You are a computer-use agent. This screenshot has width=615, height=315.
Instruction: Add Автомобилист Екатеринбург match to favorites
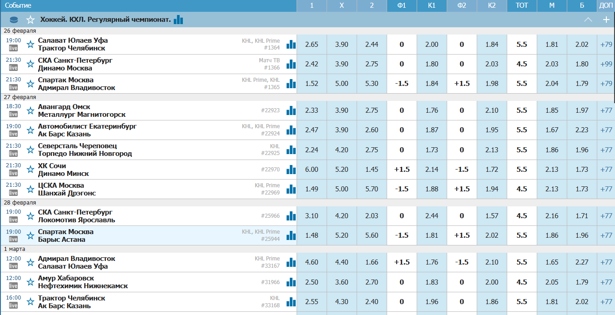click(x=30, y=130)
